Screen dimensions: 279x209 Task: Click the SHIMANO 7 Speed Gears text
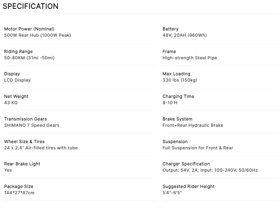click(x=32, y=125)
